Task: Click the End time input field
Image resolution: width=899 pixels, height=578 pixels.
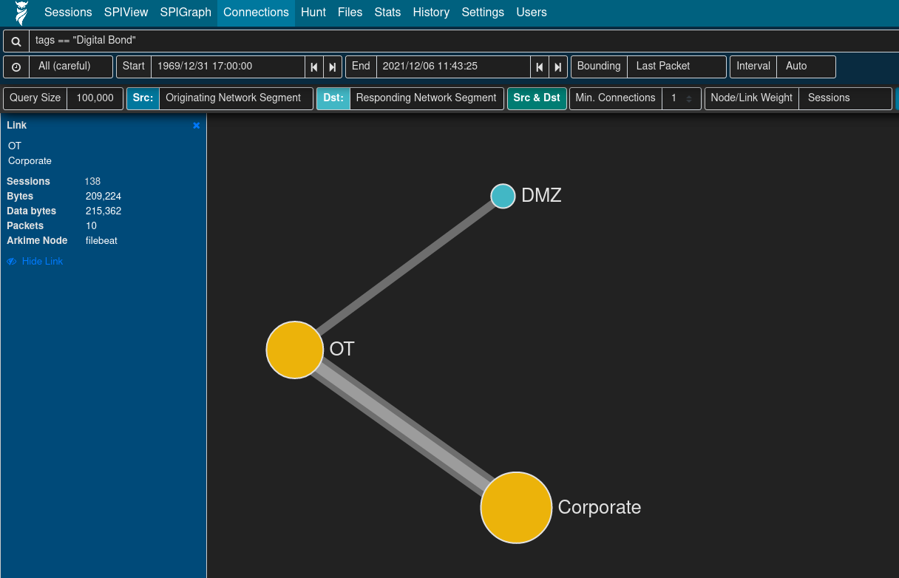Action: [453, 67]
